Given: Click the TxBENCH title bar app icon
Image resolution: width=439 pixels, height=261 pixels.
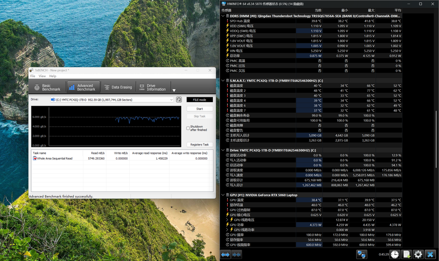Looking at the screenshot, I should (x=32, y=70).
